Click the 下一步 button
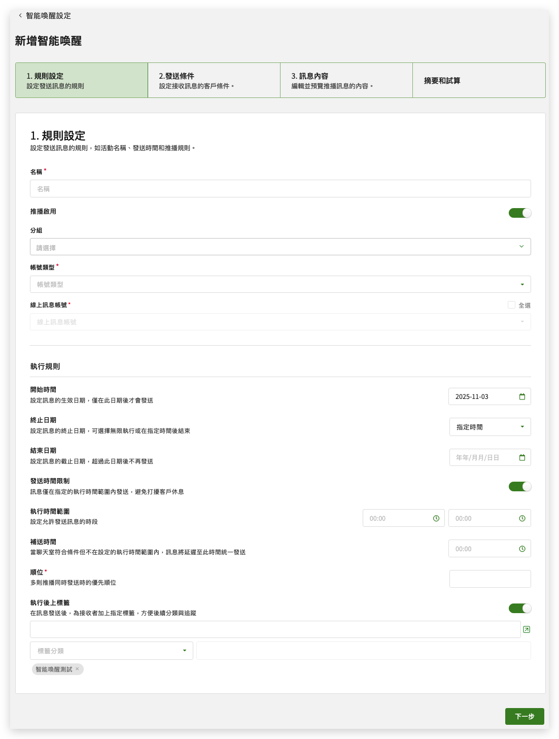 tap(524, 716)
